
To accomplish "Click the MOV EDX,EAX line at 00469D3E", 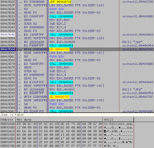I will pos(60,20).
